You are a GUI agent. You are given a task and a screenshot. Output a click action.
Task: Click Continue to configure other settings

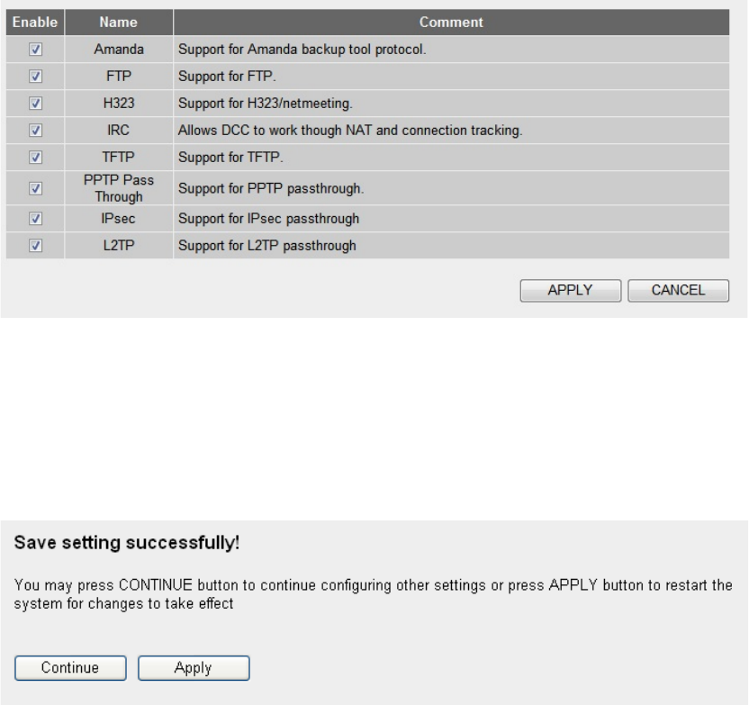(x=70, y=668)
